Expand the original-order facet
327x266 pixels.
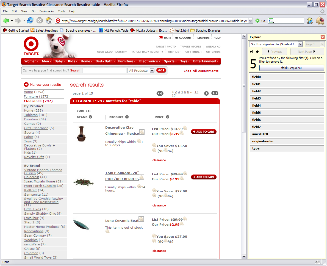[287, 141]
